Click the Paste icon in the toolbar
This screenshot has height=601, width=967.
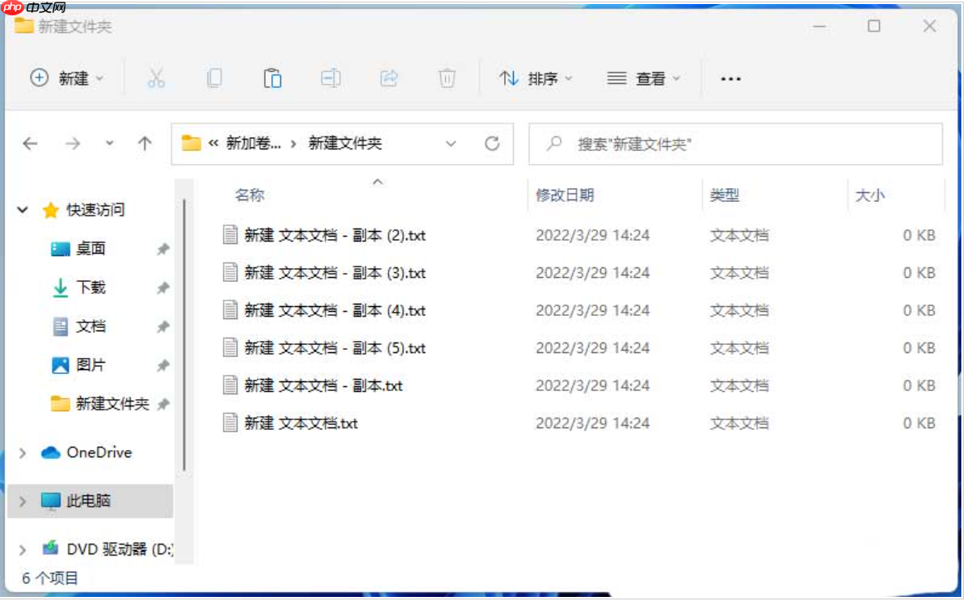click(272, 78)
